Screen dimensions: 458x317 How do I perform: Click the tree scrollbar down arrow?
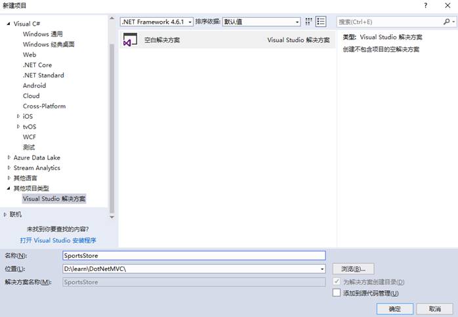pos(112,217)
